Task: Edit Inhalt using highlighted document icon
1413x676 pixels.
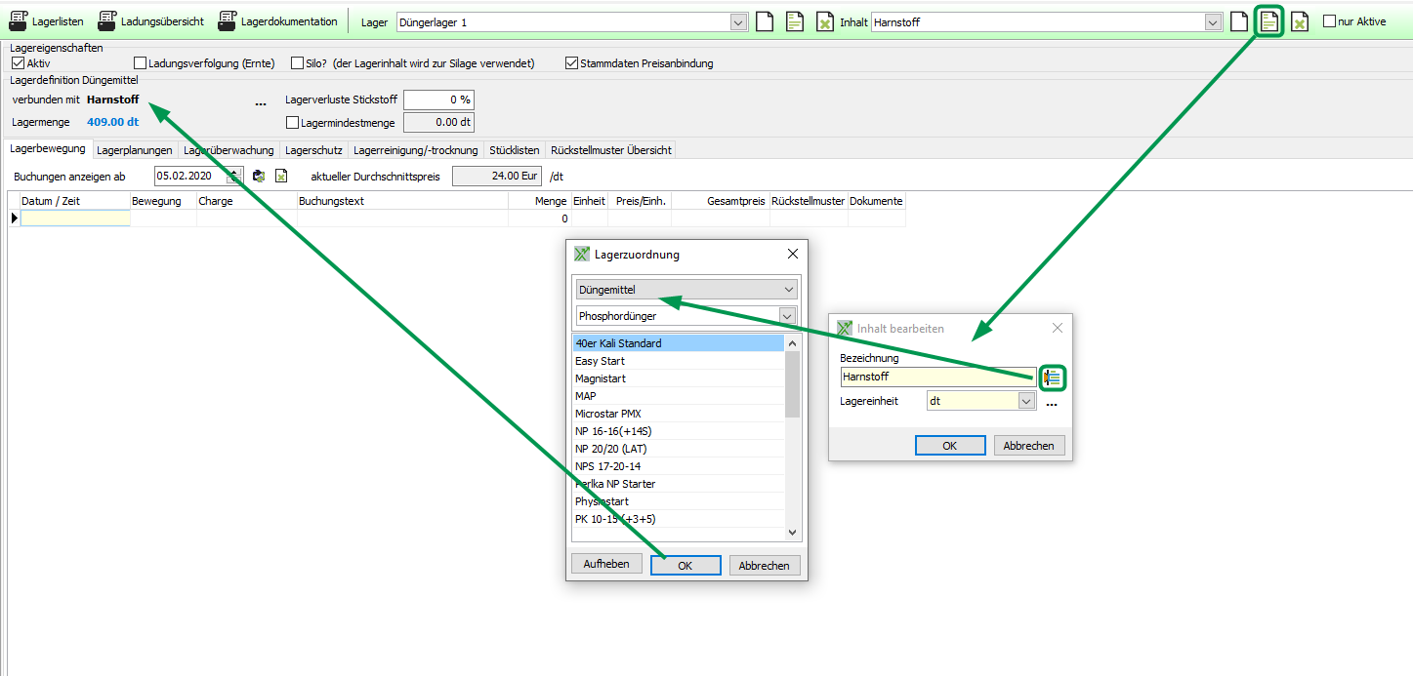Action: pos(1268,21)
